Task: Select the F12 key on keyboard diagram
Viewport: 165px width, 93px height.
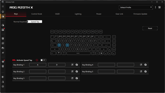Action: click(x=101, y=32)
